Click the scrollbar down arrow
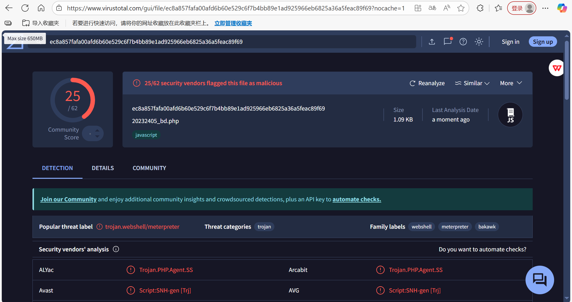Image resolution: width=572 pixels, height=302 pixels. tap(567, 298)
